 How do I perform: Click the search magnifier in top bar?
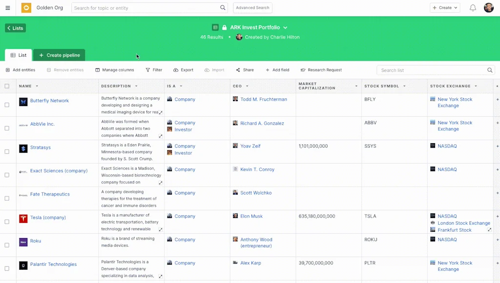click(223, 8)
